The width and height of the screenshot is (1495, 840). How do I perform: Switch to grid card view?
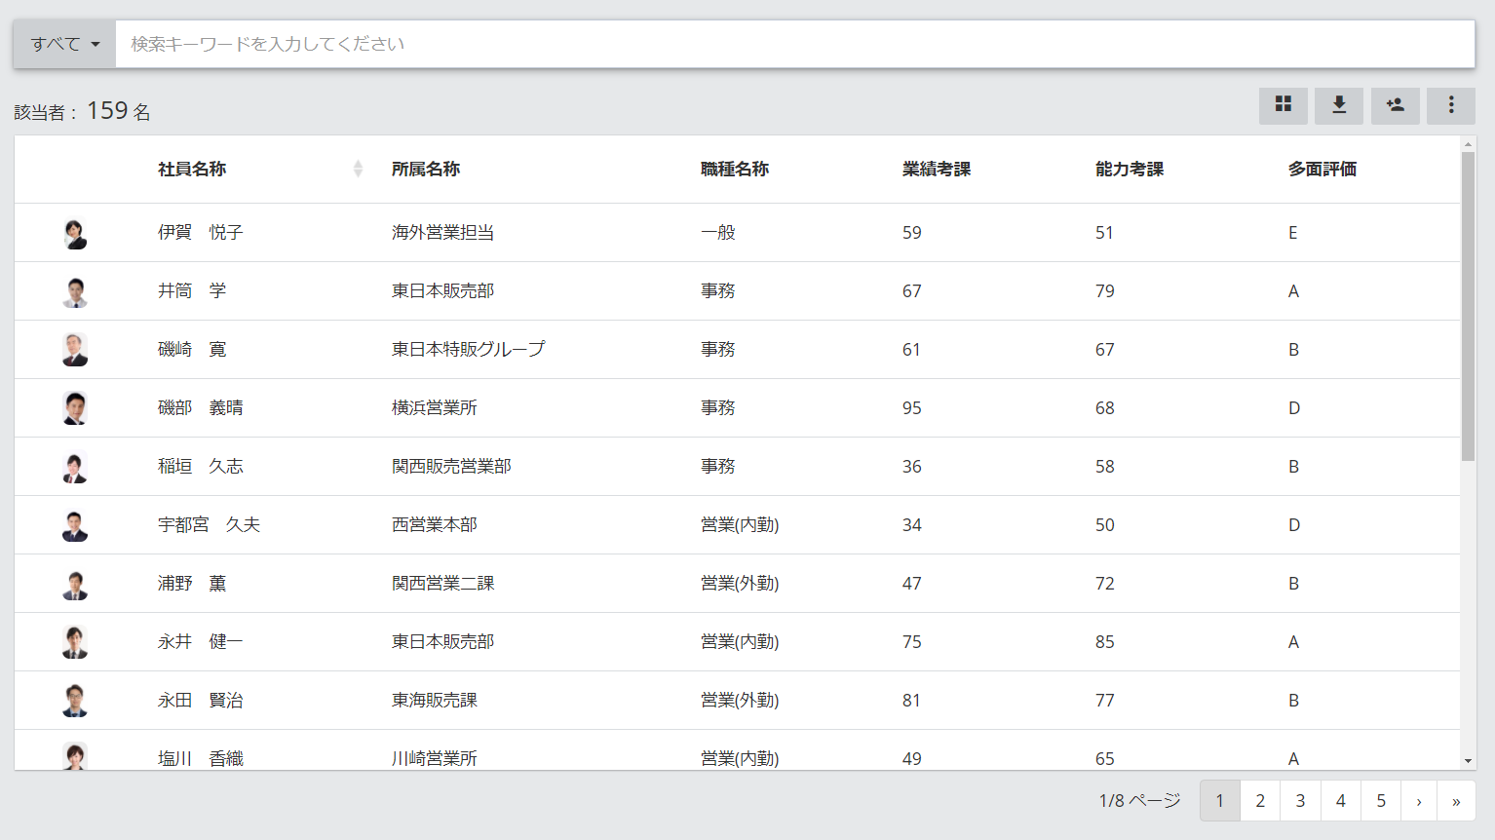[1283, 105]
